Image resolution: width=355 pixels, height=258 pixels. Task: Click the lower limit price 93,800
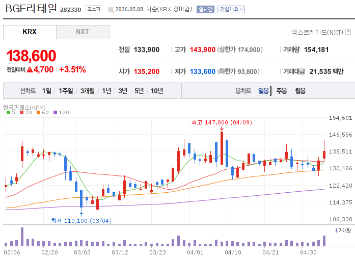(247, 72)
